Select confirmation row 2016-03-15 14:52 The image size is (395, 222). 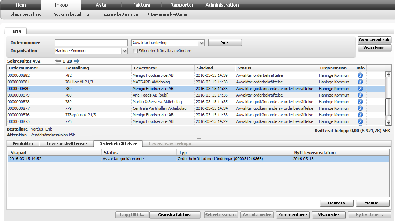[199, 159]
